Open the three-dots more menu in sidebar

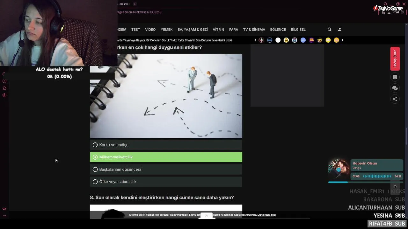[4, 216]
